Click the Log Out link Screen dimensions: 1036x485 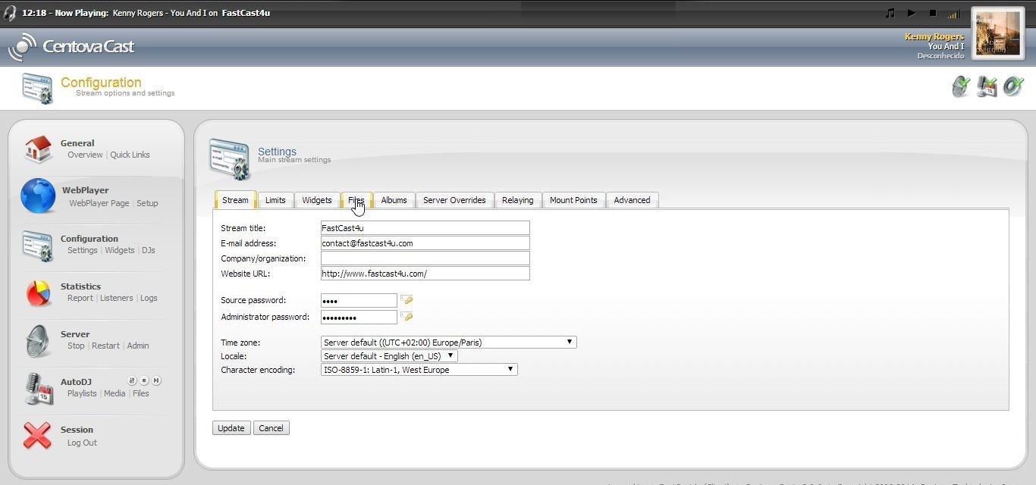[82, 443]
